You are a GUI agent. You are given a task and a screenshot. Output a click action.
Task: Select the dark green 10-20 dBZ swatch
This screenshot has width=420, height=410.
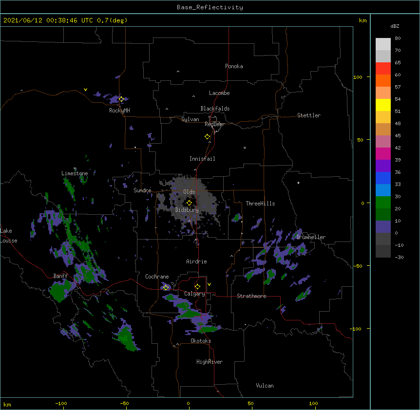click(x=383, y=215)
